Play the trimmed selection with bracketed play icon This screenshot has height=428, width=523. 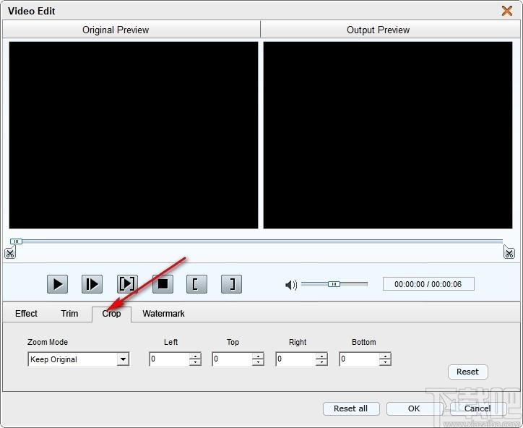(127, 284)
